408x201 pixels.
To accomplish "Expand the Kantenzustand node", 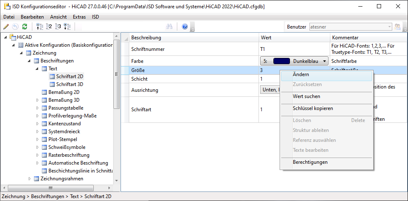I will pos(37,124).
